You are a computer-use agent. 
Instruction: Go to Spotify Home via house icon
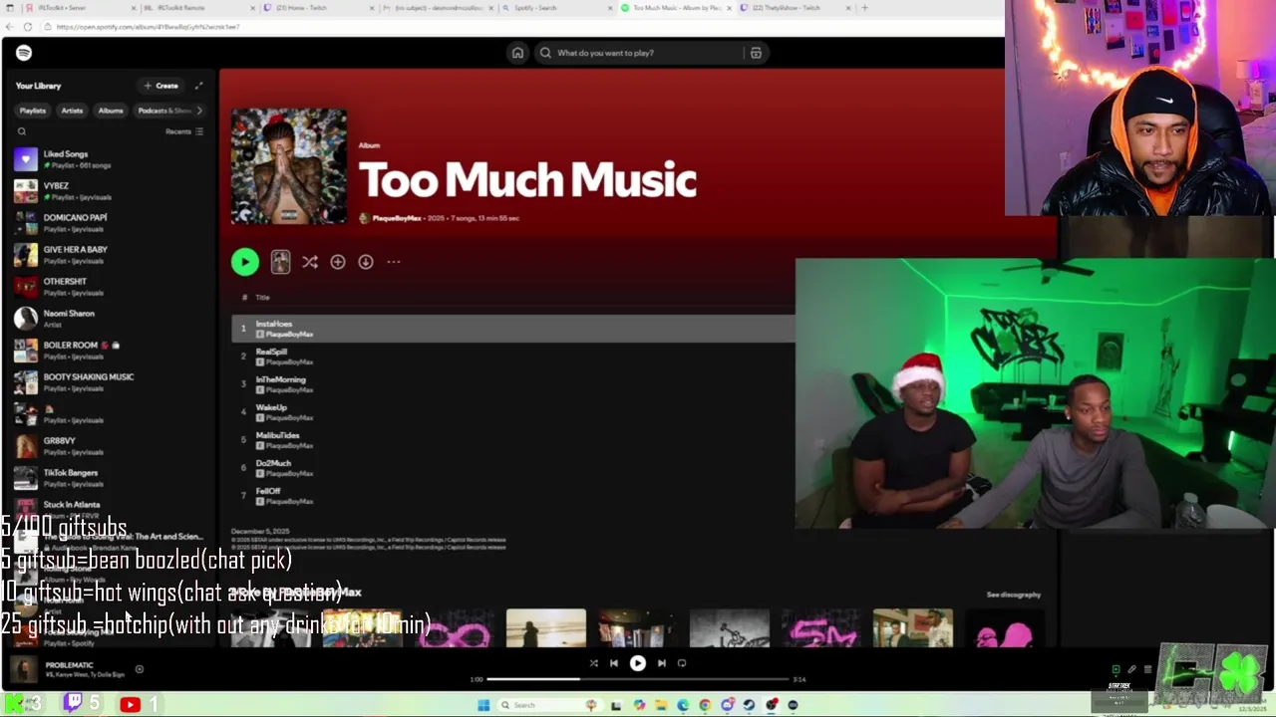tap(517, 53)
